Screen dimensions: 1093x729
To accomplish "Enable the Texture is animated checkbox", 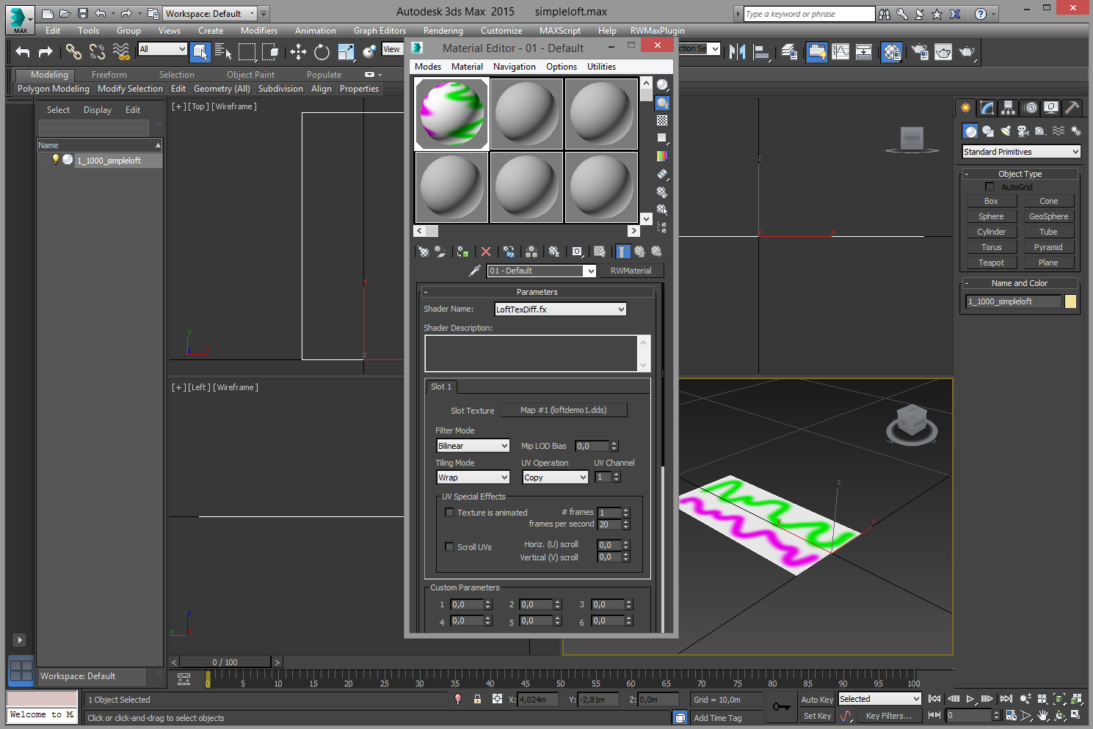I will (449, 513).
